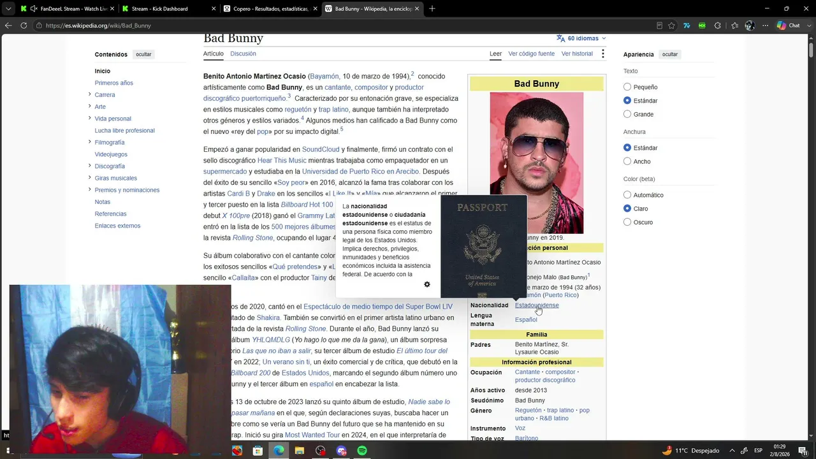Open the 7TV extension icon

[x=687, y=25]
